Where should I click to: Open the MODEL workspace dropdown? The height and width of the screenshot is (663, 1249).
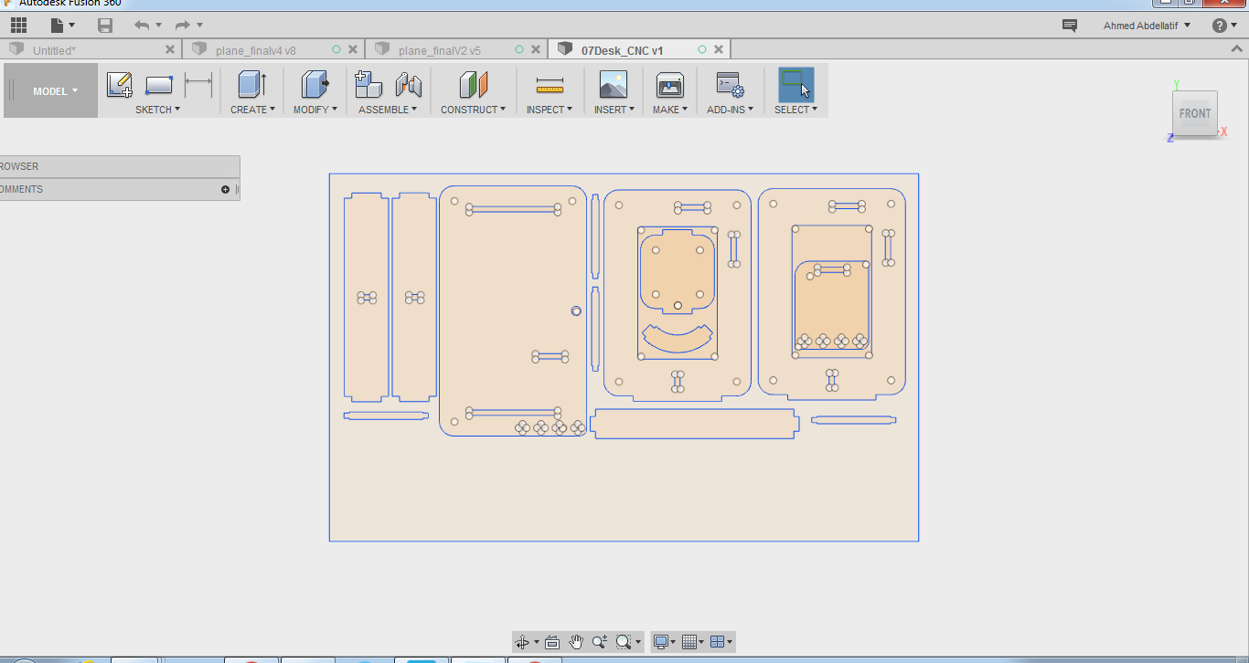55,91
